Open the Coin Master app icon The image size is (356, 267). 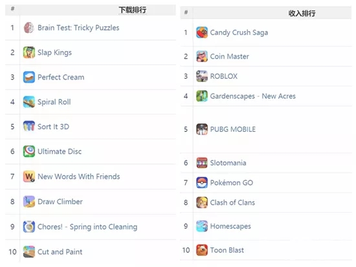coord(202,56)
